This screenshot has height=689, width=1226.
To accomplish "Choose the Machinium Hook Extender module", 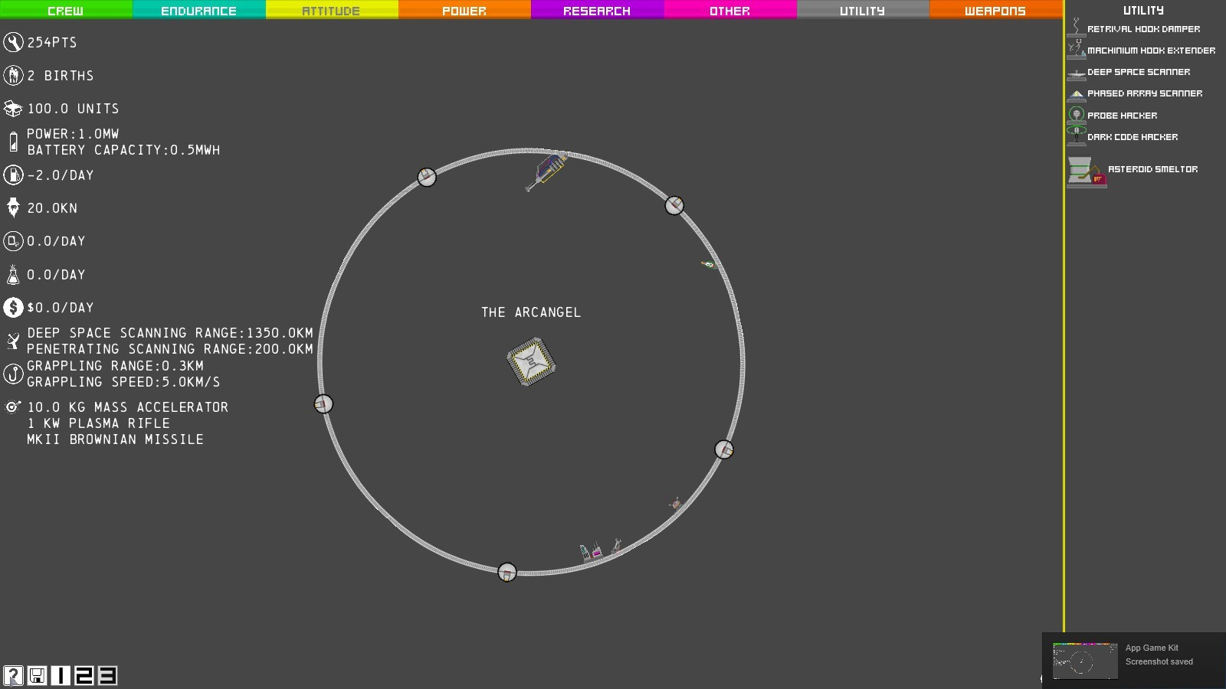I will (x=1142, y=50).
